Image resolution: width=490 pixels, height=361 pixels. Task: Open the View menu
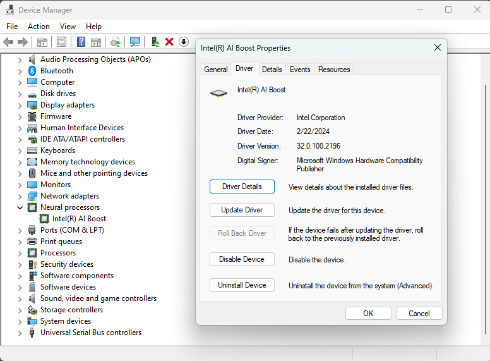(x=68, y=27)
